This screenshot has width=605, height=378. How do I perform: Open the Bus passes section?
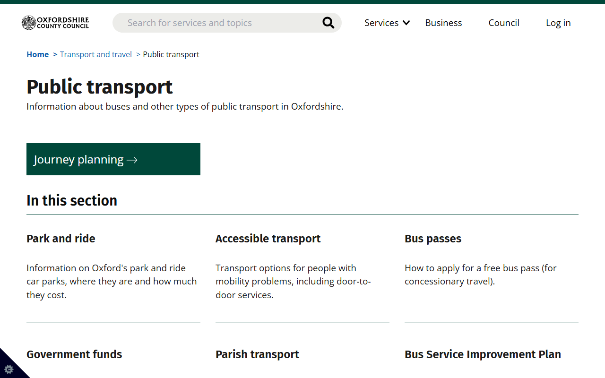tap(433, 239)
